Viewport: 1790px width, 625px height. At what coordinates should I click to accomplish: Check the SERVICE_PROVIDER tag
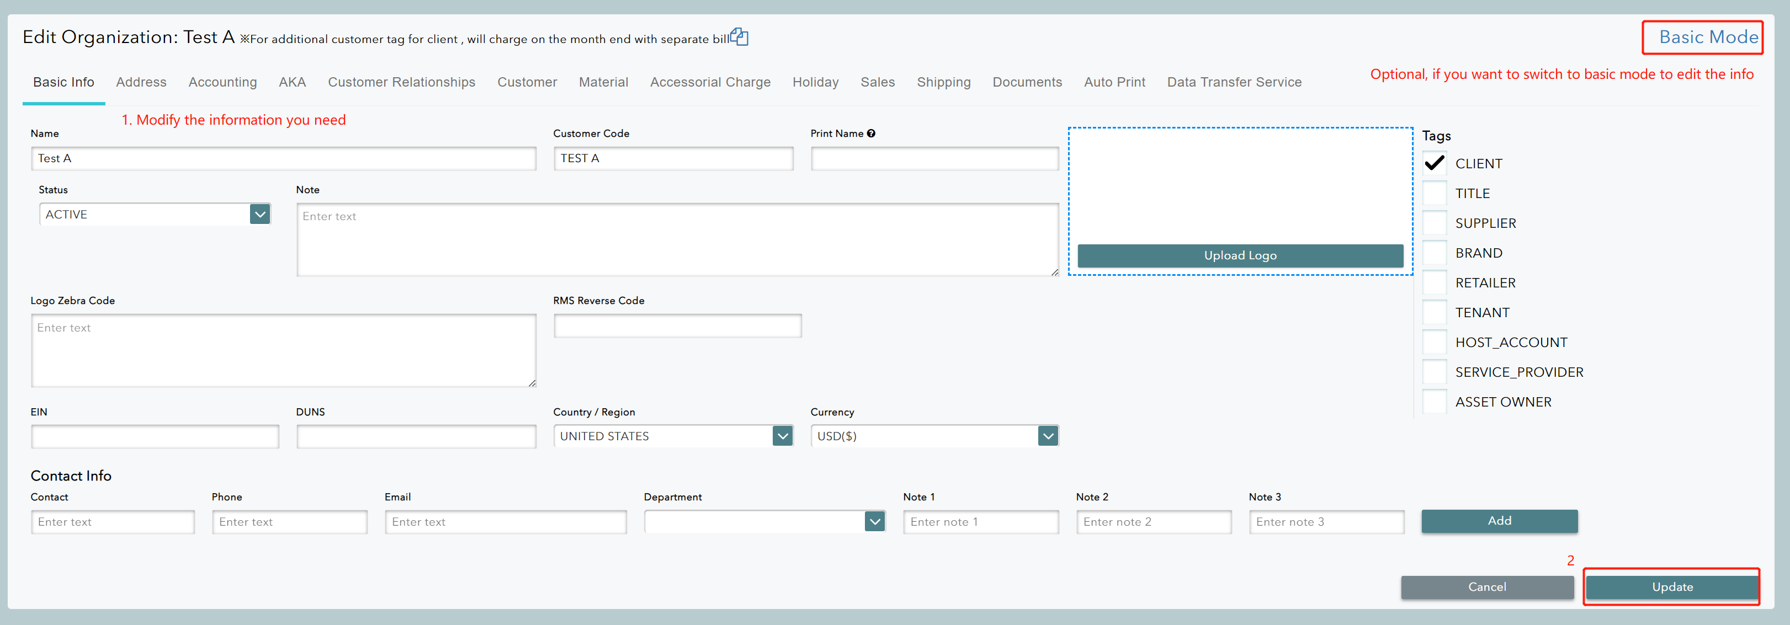click(1434, 372)
